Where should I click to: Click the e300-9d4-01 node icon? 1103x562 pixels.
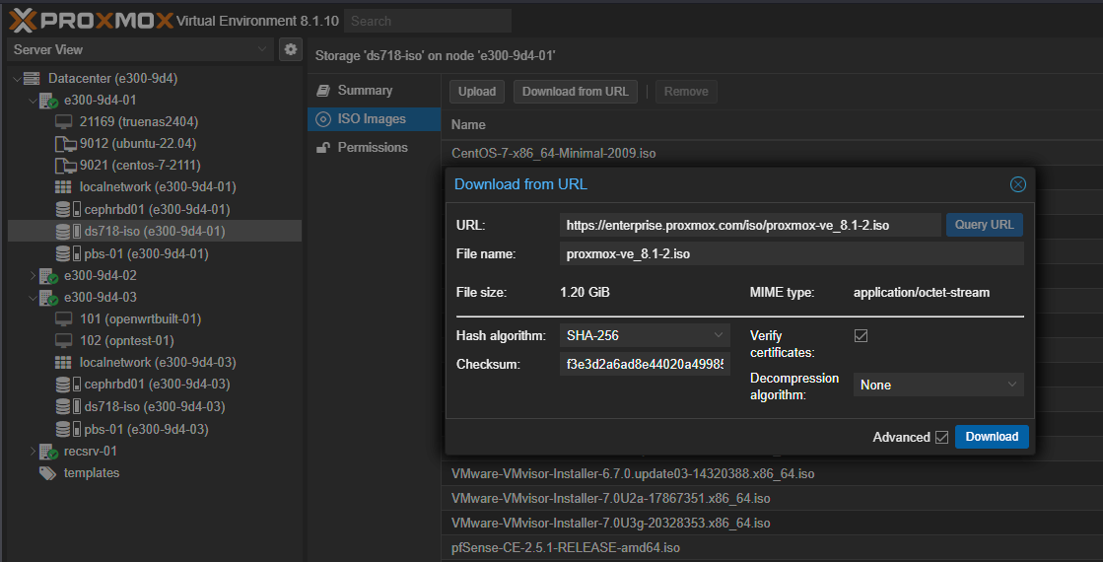48,101
